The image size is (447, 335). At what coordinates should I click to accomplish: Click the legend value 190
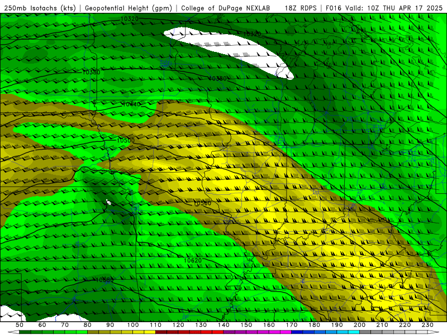[337, 325]
